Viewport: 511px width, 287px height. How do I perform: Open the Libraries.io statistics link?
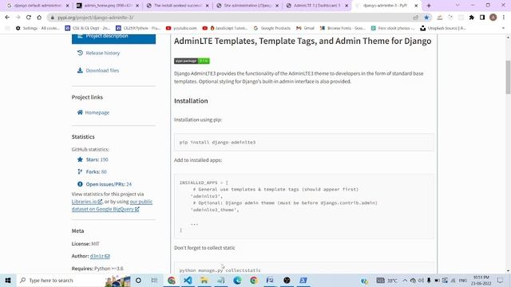coord(87,202)
